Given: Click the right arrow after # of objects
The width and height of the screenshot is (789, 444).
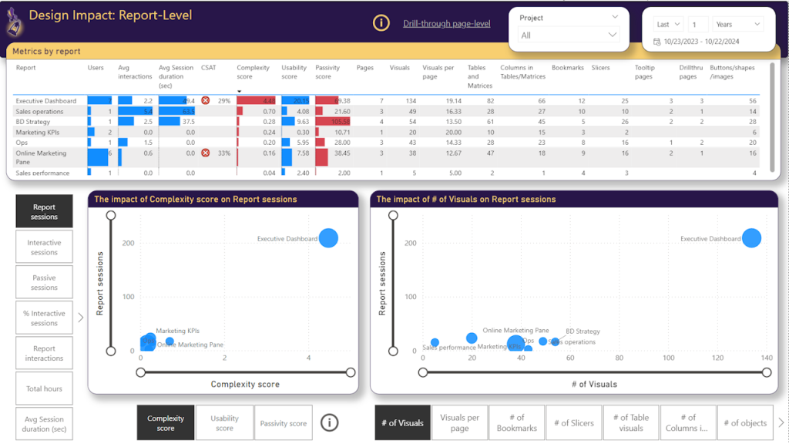Looking at the screenshot, I should [781, 422].
